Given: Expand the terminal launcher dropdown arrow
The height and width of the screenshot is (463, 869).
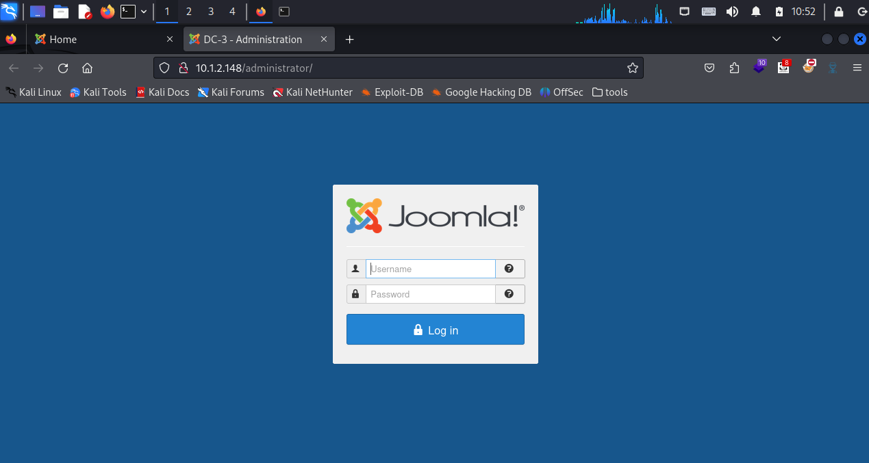Looking at the screenshot, I should tap(144, 12).
